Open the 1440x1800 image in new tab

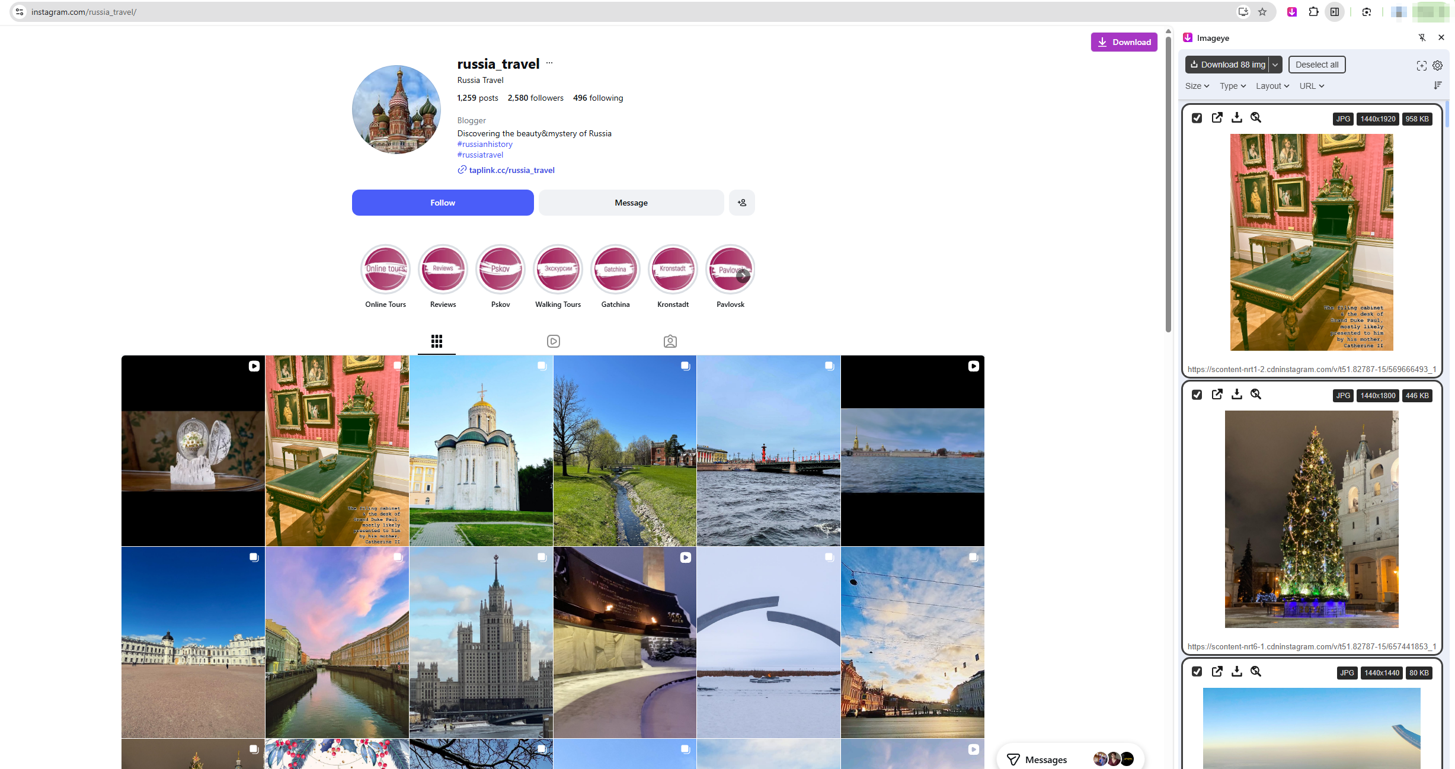[x=1217, y=395]
